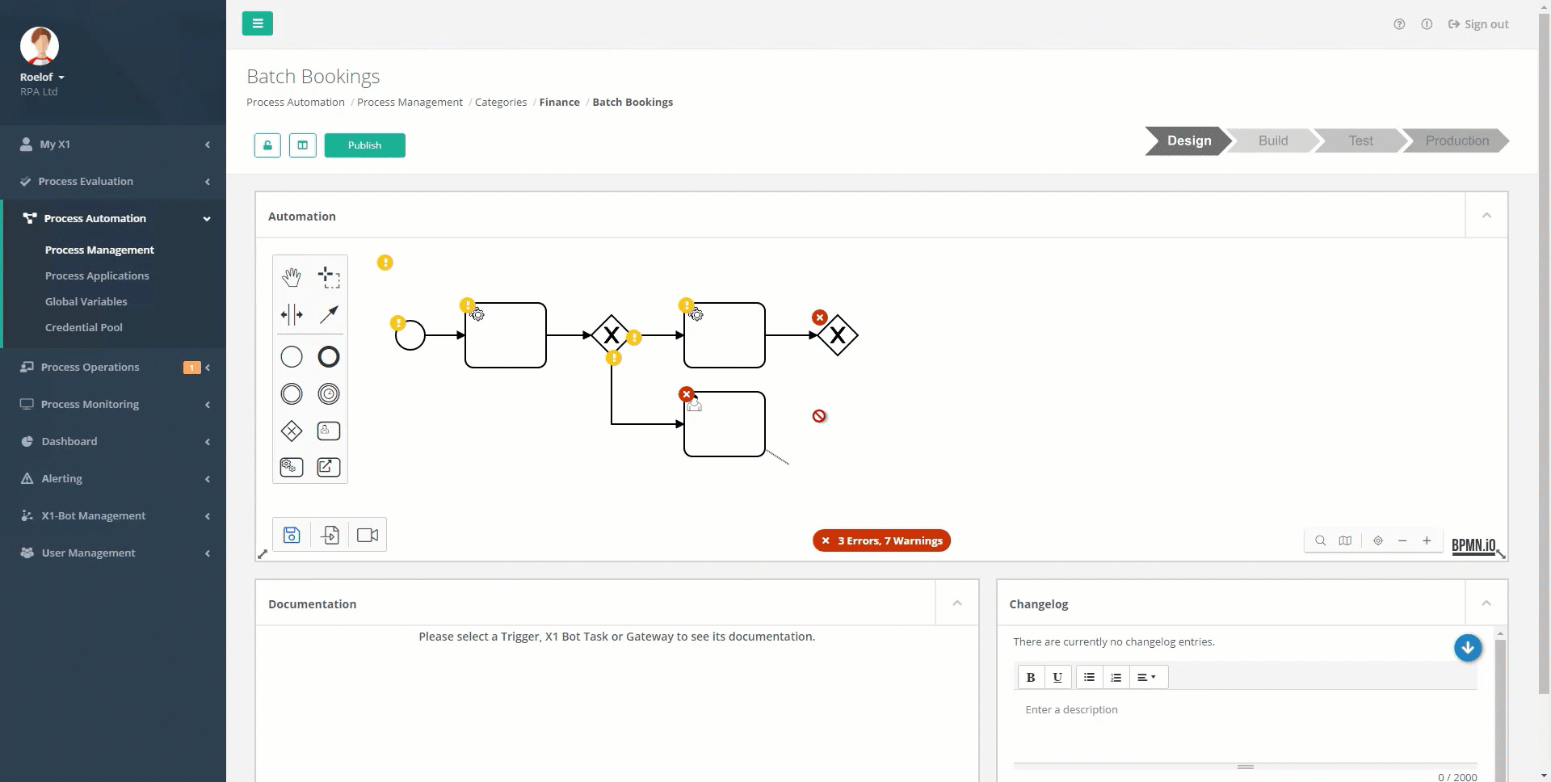
Task: Switch to the Build stage tab
Action: tap(1273, 141)
